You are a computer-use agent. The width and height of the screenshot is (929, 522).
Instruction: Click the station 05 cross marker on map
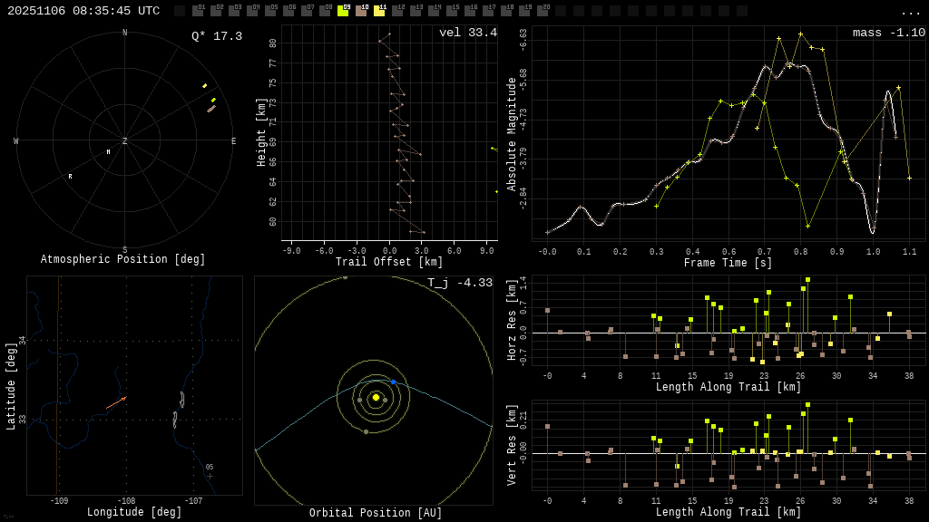coord(210,476)
